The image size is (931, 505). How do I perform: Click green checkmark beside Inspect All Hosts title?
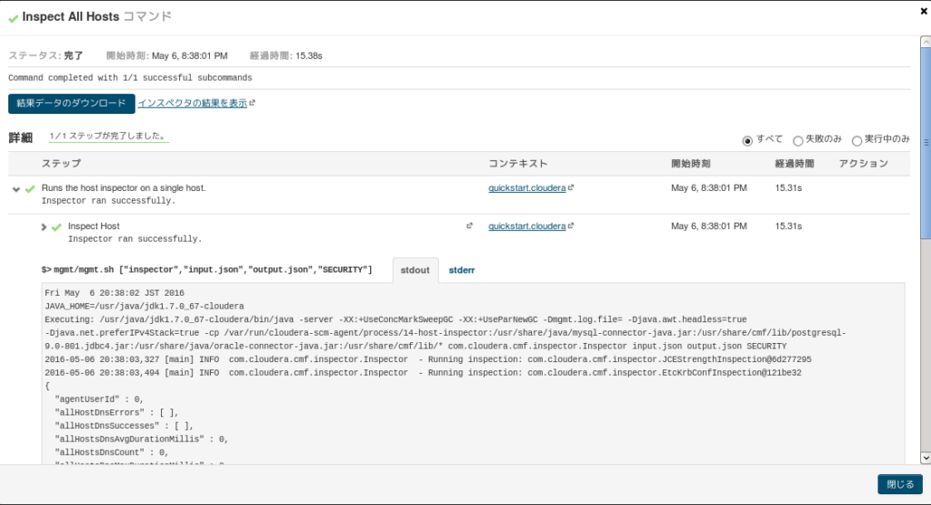point(13,18)
